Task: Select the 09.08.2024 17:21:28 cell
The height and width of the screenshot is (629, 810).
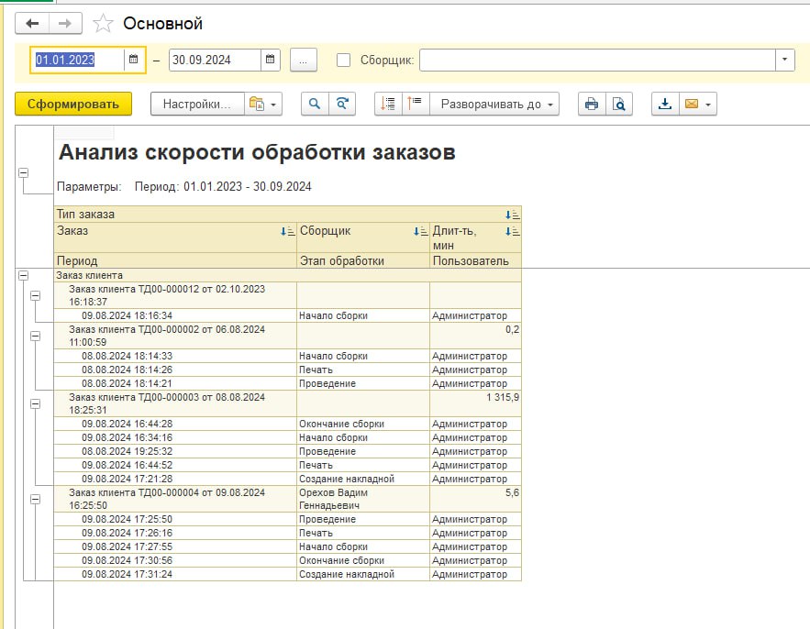Action: point(175,479)
